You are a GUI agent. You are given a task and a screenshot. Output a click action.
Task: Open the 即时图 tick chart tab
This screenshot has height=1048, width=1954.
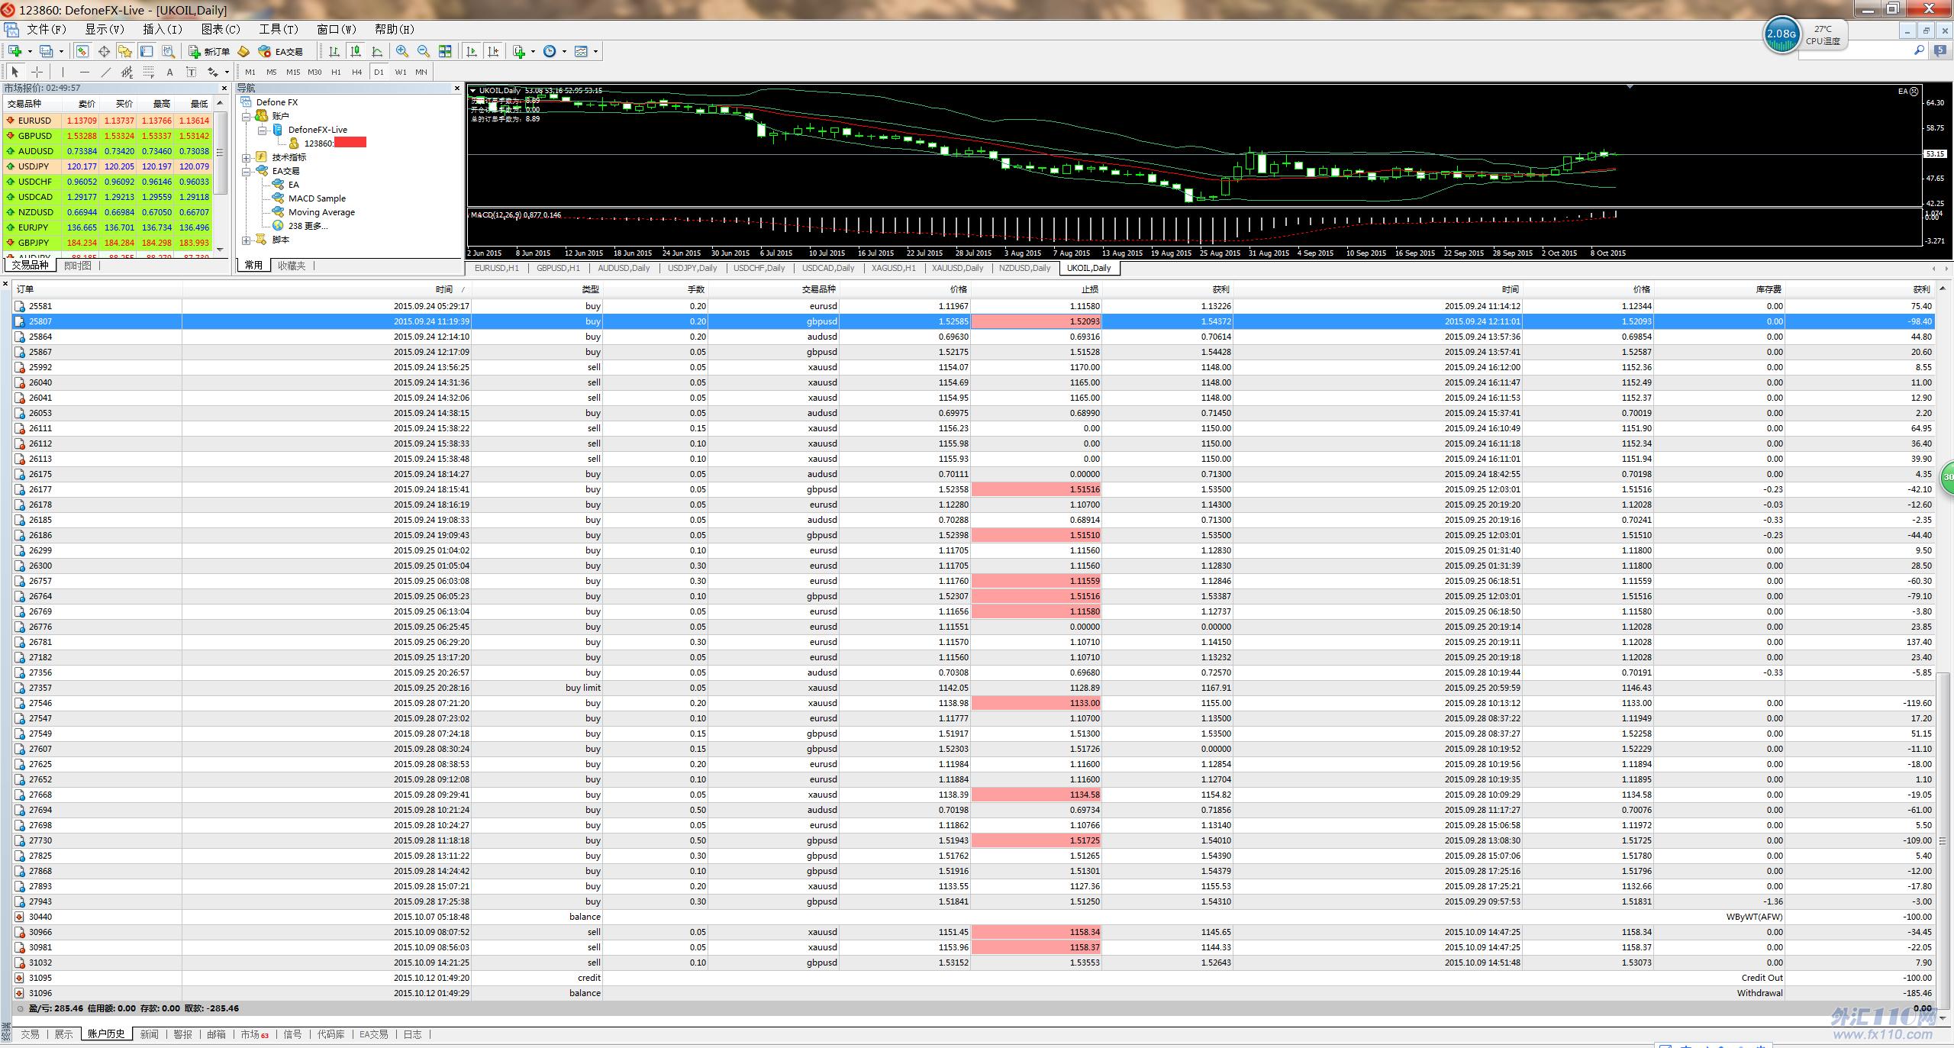point(77,266)
